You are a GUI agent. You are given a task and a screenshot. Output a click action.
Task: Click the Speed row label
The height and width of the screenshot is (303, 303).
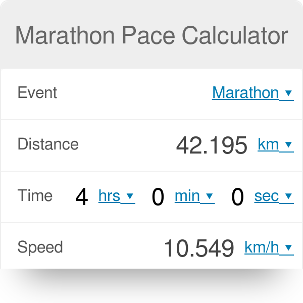tap(40, 247)
